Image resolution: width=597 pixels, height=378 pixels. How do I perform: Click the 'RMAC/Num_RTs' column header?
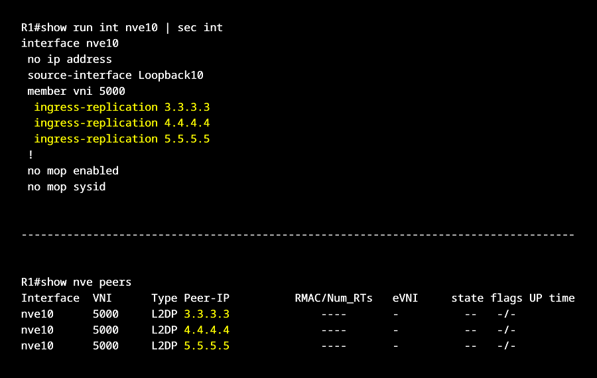(334, 298)
